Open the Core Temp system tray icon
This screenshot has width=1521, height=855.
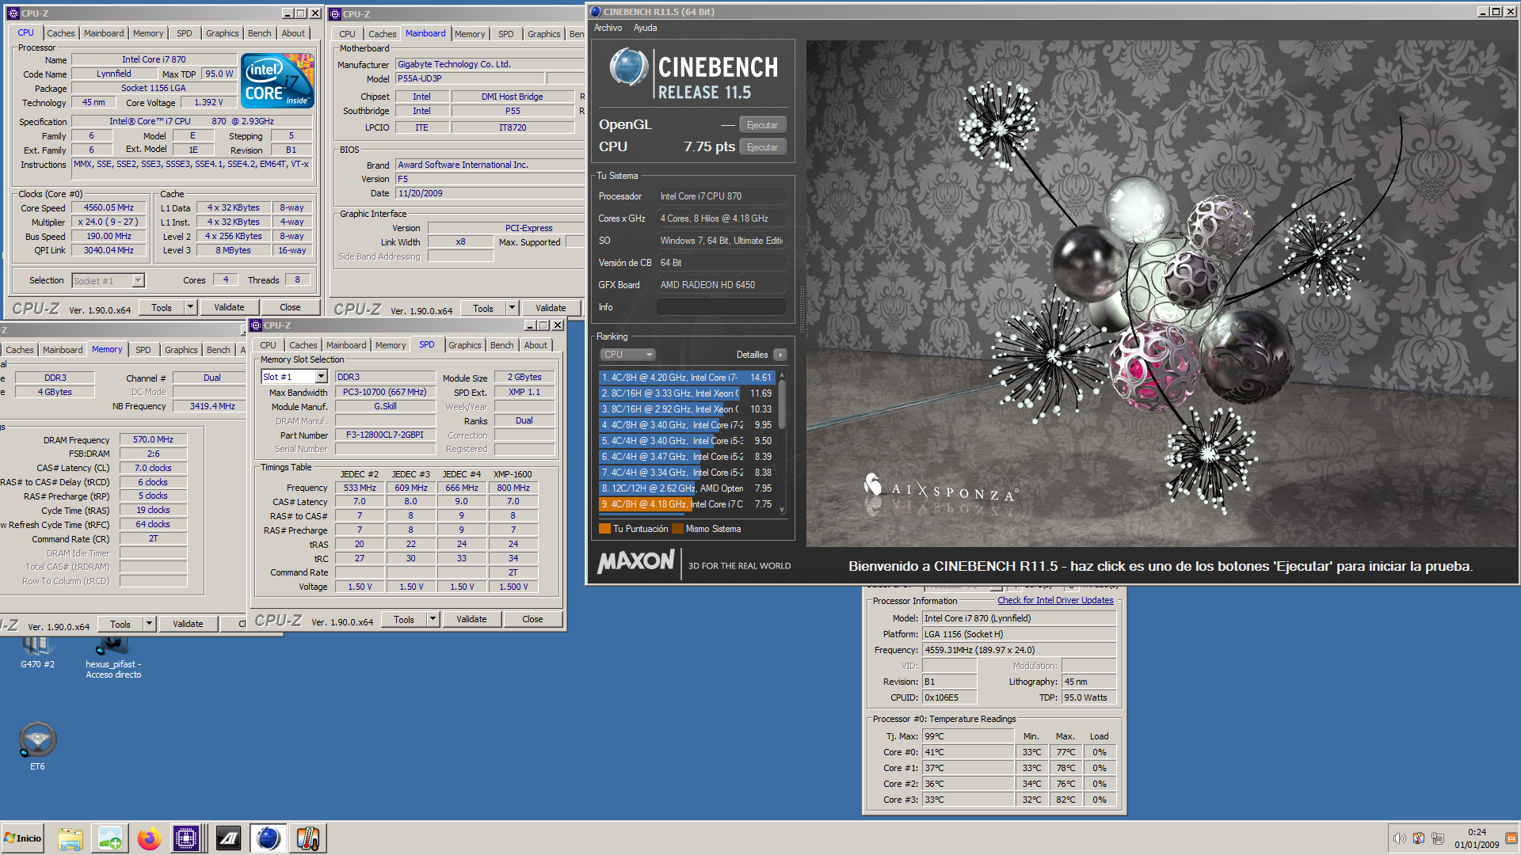tap(1418, 838)
